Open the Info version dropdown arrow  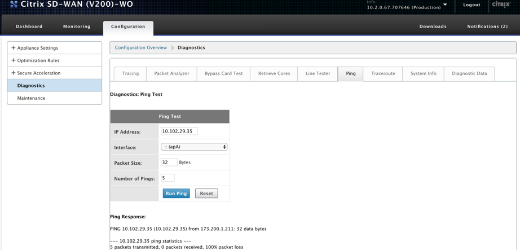(445, 5)
